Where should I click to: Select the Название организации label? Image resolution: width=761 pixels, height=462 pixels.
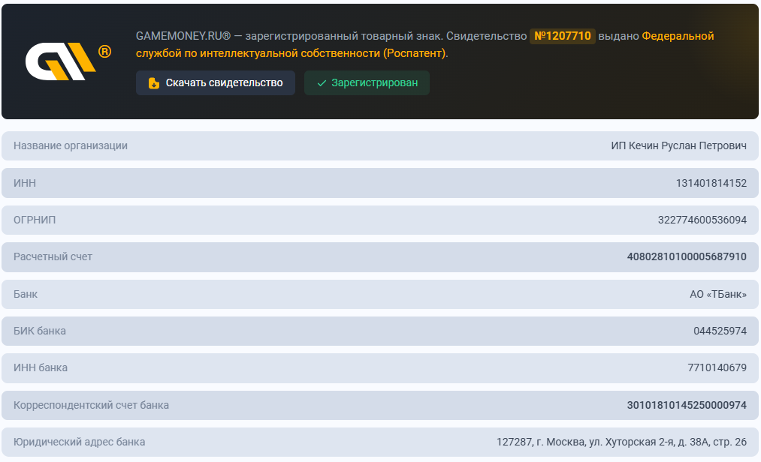[x=71, y=146]
